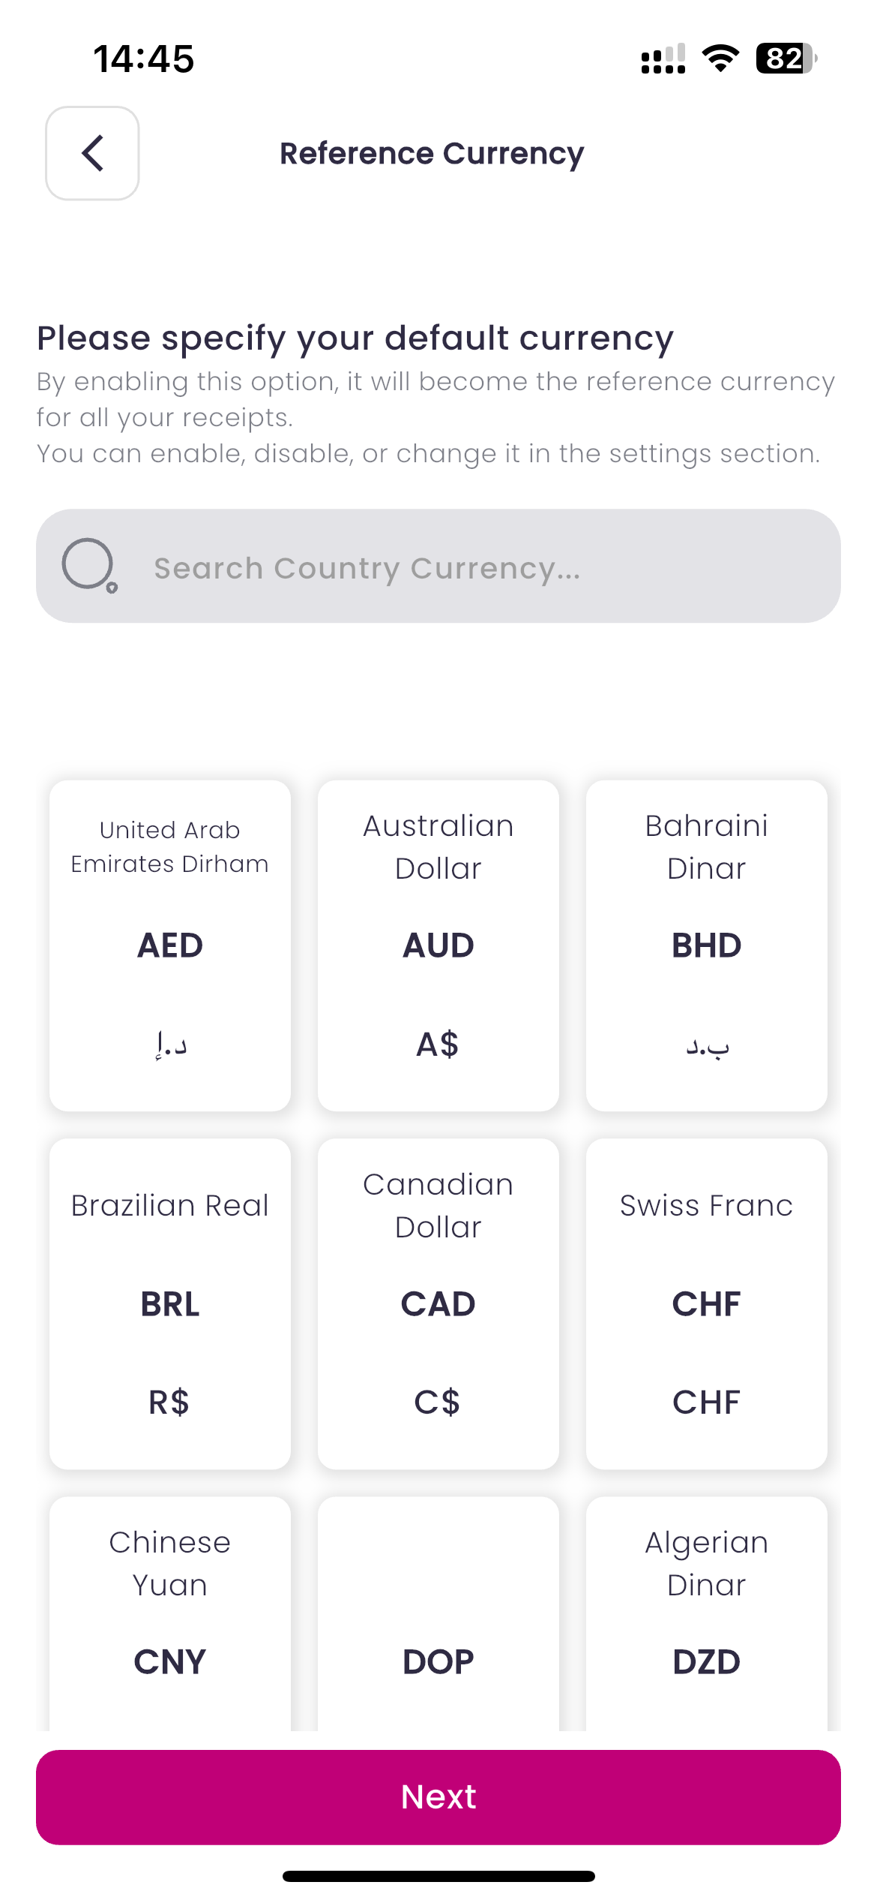Tap the A$ currency symbol
Screen dimensions: 877x1900
438,1044
